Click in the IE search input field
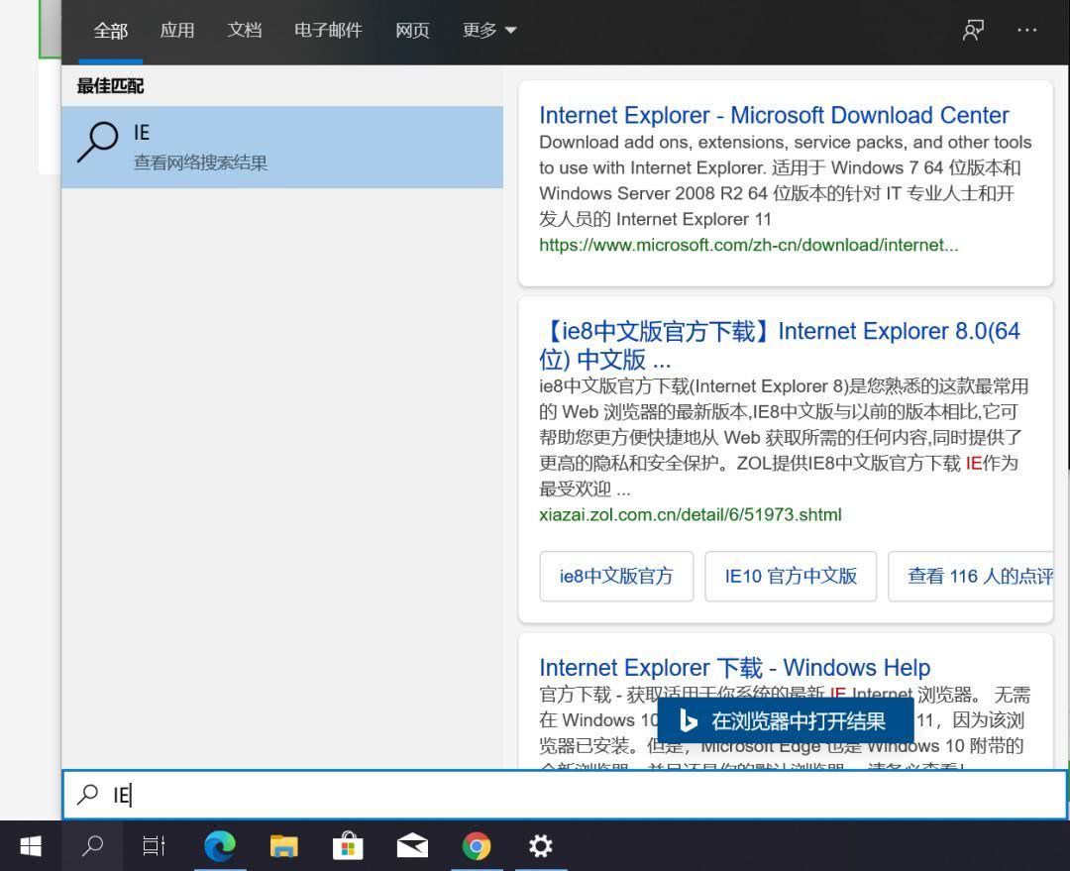This screenshot has width=1070, height=871. point(565,795)
